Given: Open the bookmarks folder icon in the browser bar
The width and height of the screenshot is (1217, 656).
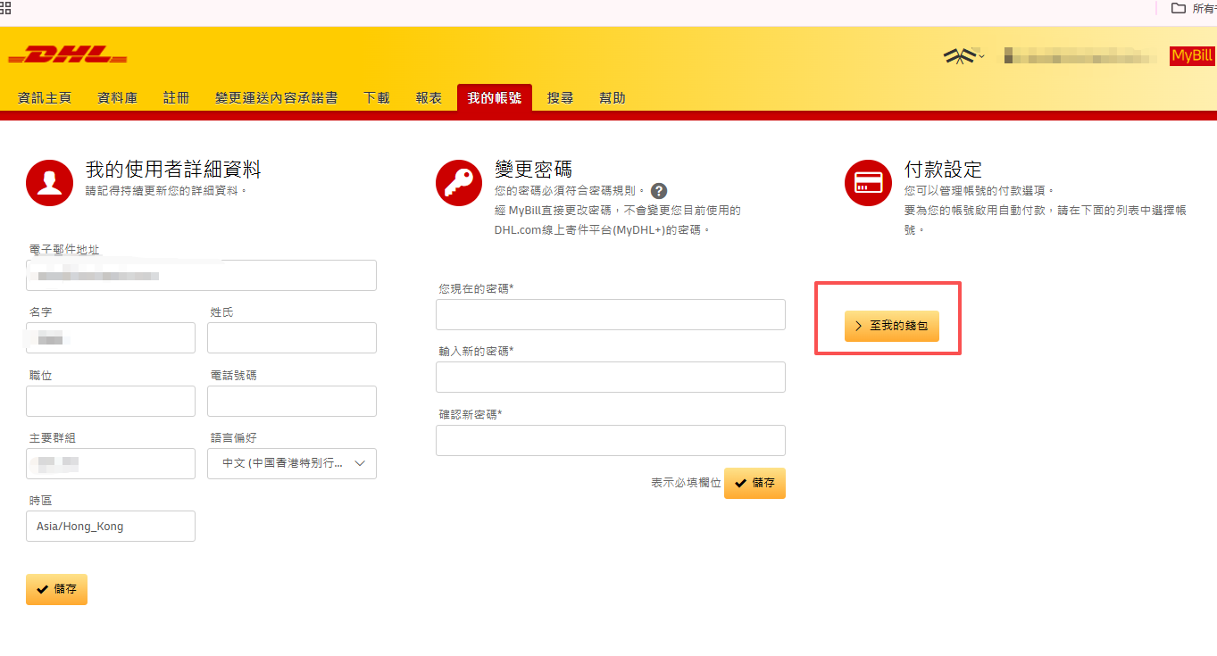Looking at the screenshot, I should (1179, 8).
